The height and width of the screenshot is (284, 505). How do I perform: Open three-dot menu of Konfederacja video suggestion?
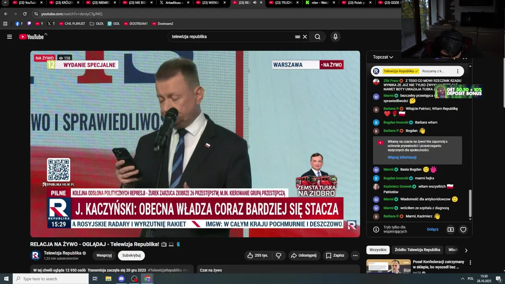click(x=470, y=262)
